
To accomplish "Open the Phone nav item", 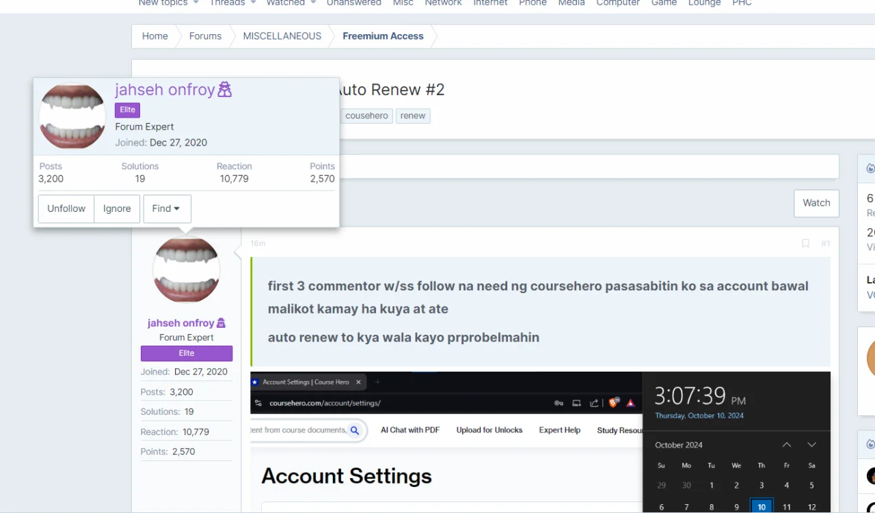I will pos(533,3).
